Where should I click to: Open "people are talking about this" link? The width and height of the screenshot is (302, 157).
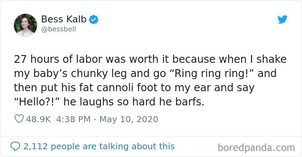pyautogui.click(x=112, y=146)
